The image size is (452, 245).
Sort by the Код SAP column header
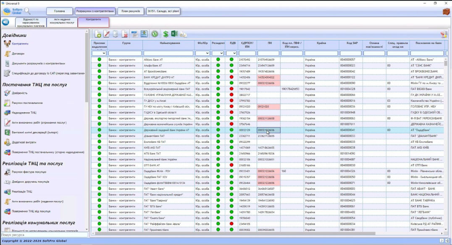pyautogui.click(x=352, y=43)
